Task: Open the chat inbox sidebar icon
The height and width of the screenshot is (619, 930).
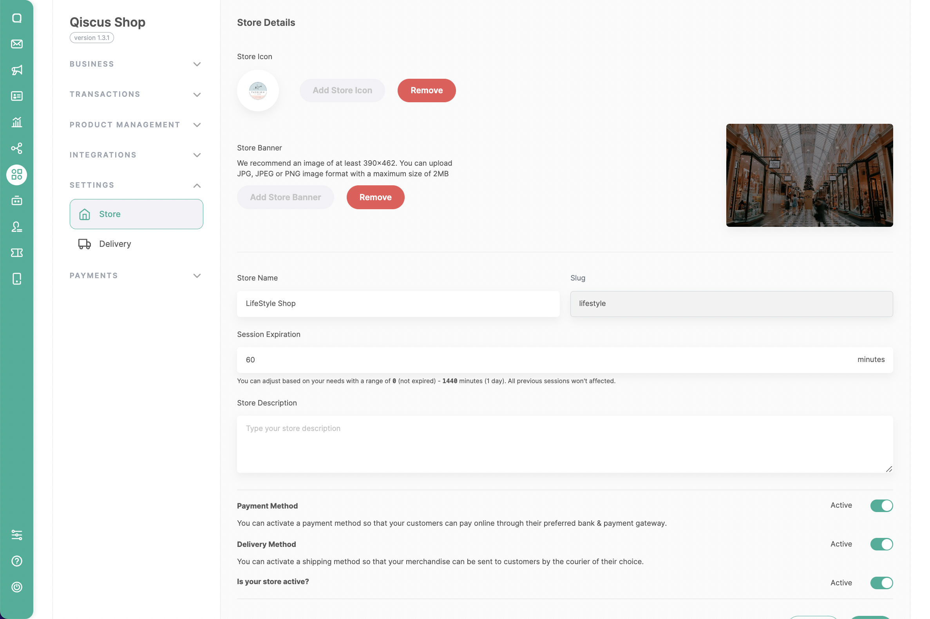Action: point(16,18)
